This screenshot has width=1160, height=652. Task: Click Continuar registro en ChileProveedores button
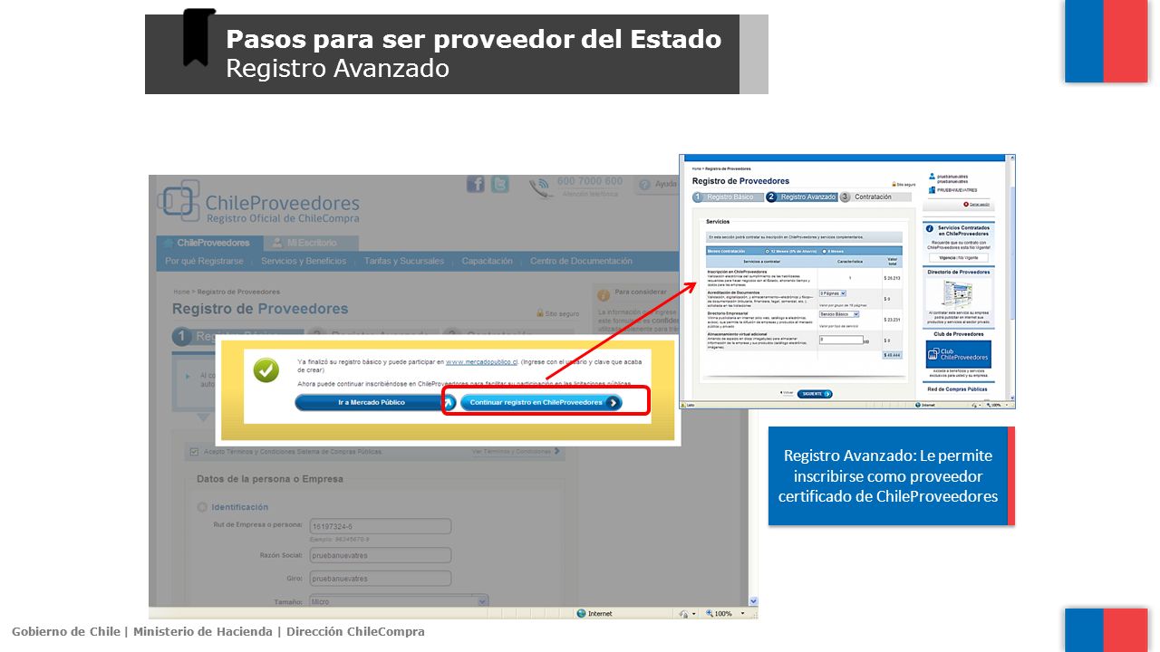point(542,402)
